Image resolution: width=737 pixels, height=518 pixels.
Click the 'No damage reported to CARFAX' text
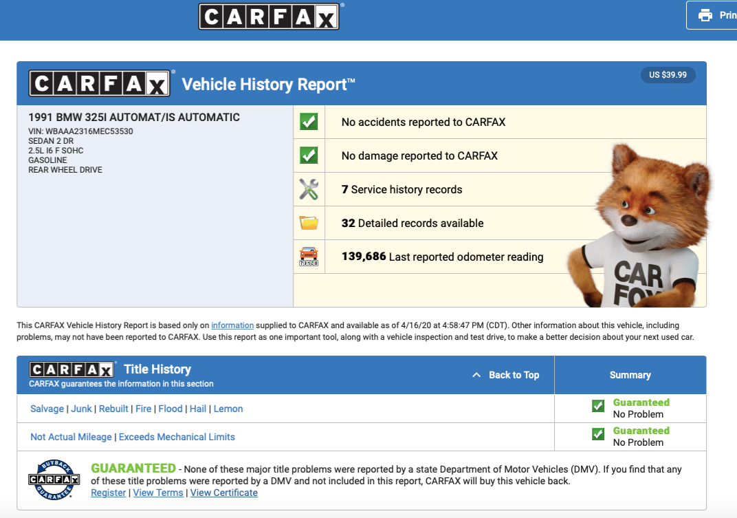click(419, 155)
